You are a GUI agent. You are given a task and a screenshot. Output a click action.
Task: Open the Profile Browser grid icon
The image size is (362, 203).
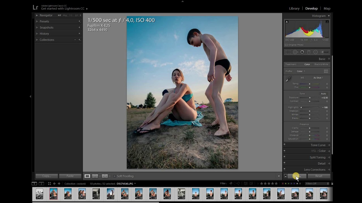pyautogui.click(x=326, y=71)
